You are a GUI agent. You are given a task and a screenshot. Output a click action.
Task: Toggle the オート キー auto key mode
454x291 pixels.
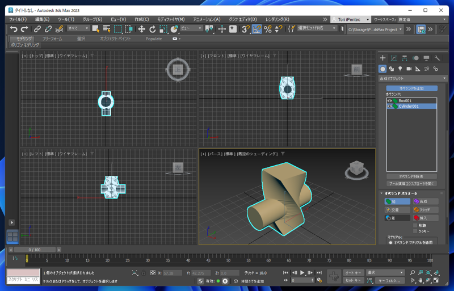tap(353, 273)
